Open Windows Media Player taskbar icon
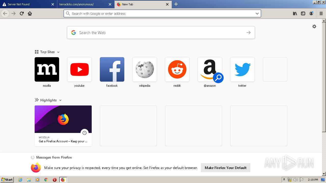 coord(37,180)
